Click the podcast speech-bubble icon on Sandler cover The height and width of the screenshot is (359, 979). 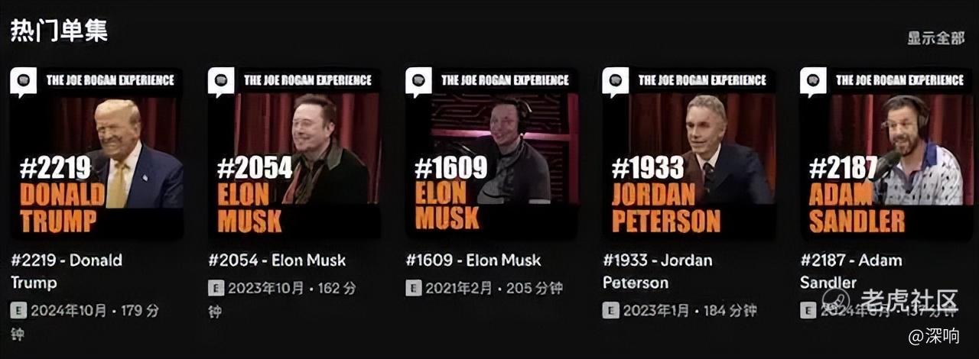tap(813, 82)
